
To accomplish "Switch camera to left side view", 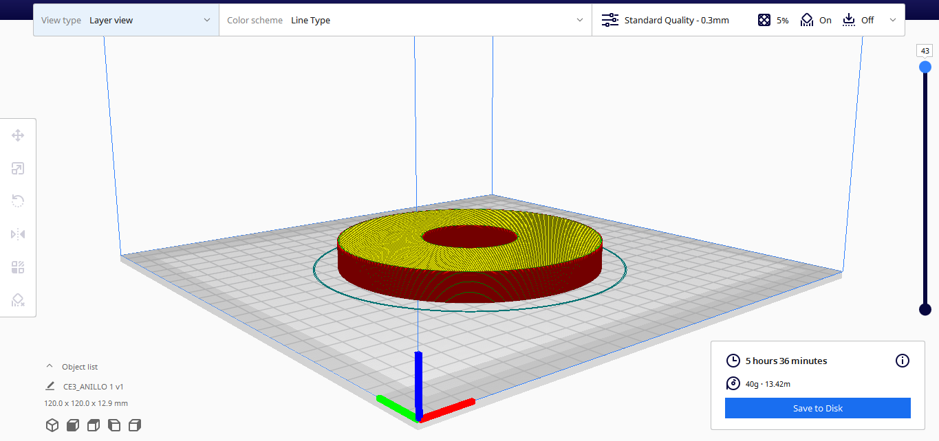I will pos(114,425).
